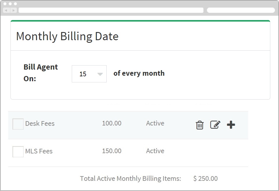Click inside the browser address bar

pos(110,10)
